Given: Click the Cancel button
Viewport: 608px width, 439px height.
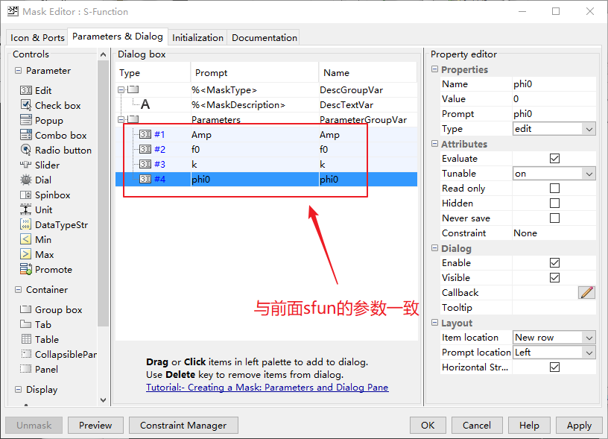Looking at the screenshot, I should pyautogui.click(x=477, y=426).
